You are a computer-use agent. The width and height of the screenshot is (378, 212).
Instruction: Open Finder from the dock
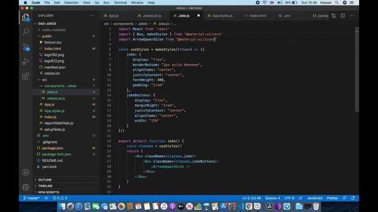click(62, 206)
